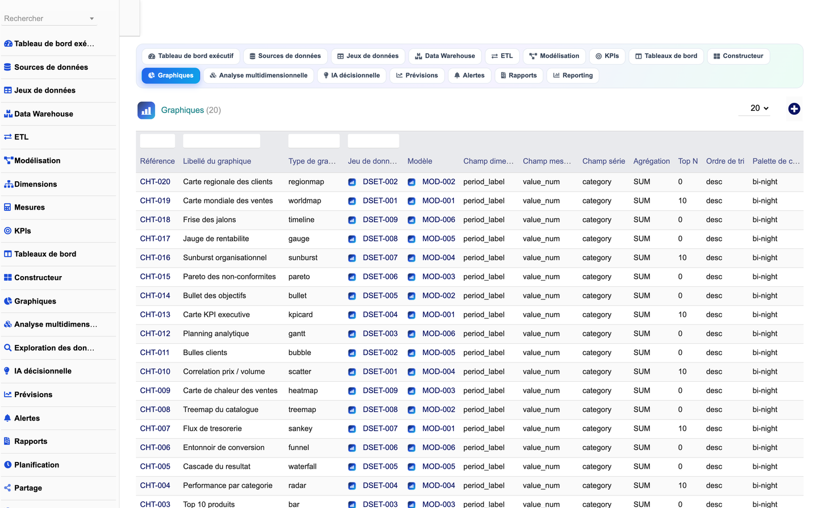Click the Planification clock icon in sidebar
821x508 pixels.
pos(8,465)
